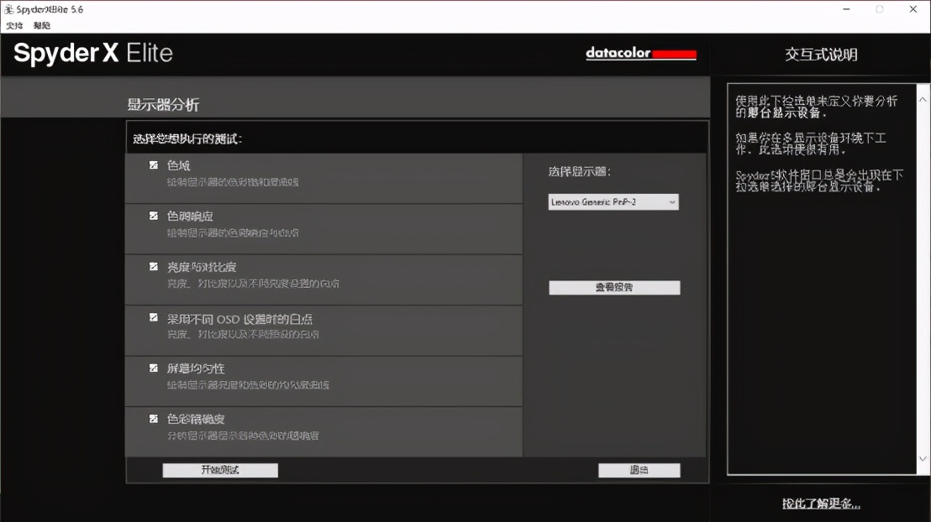The height and width of the screenshot is (522, 931).
Task: Click the 色彩精确度 test label
Action: (196, 420)
